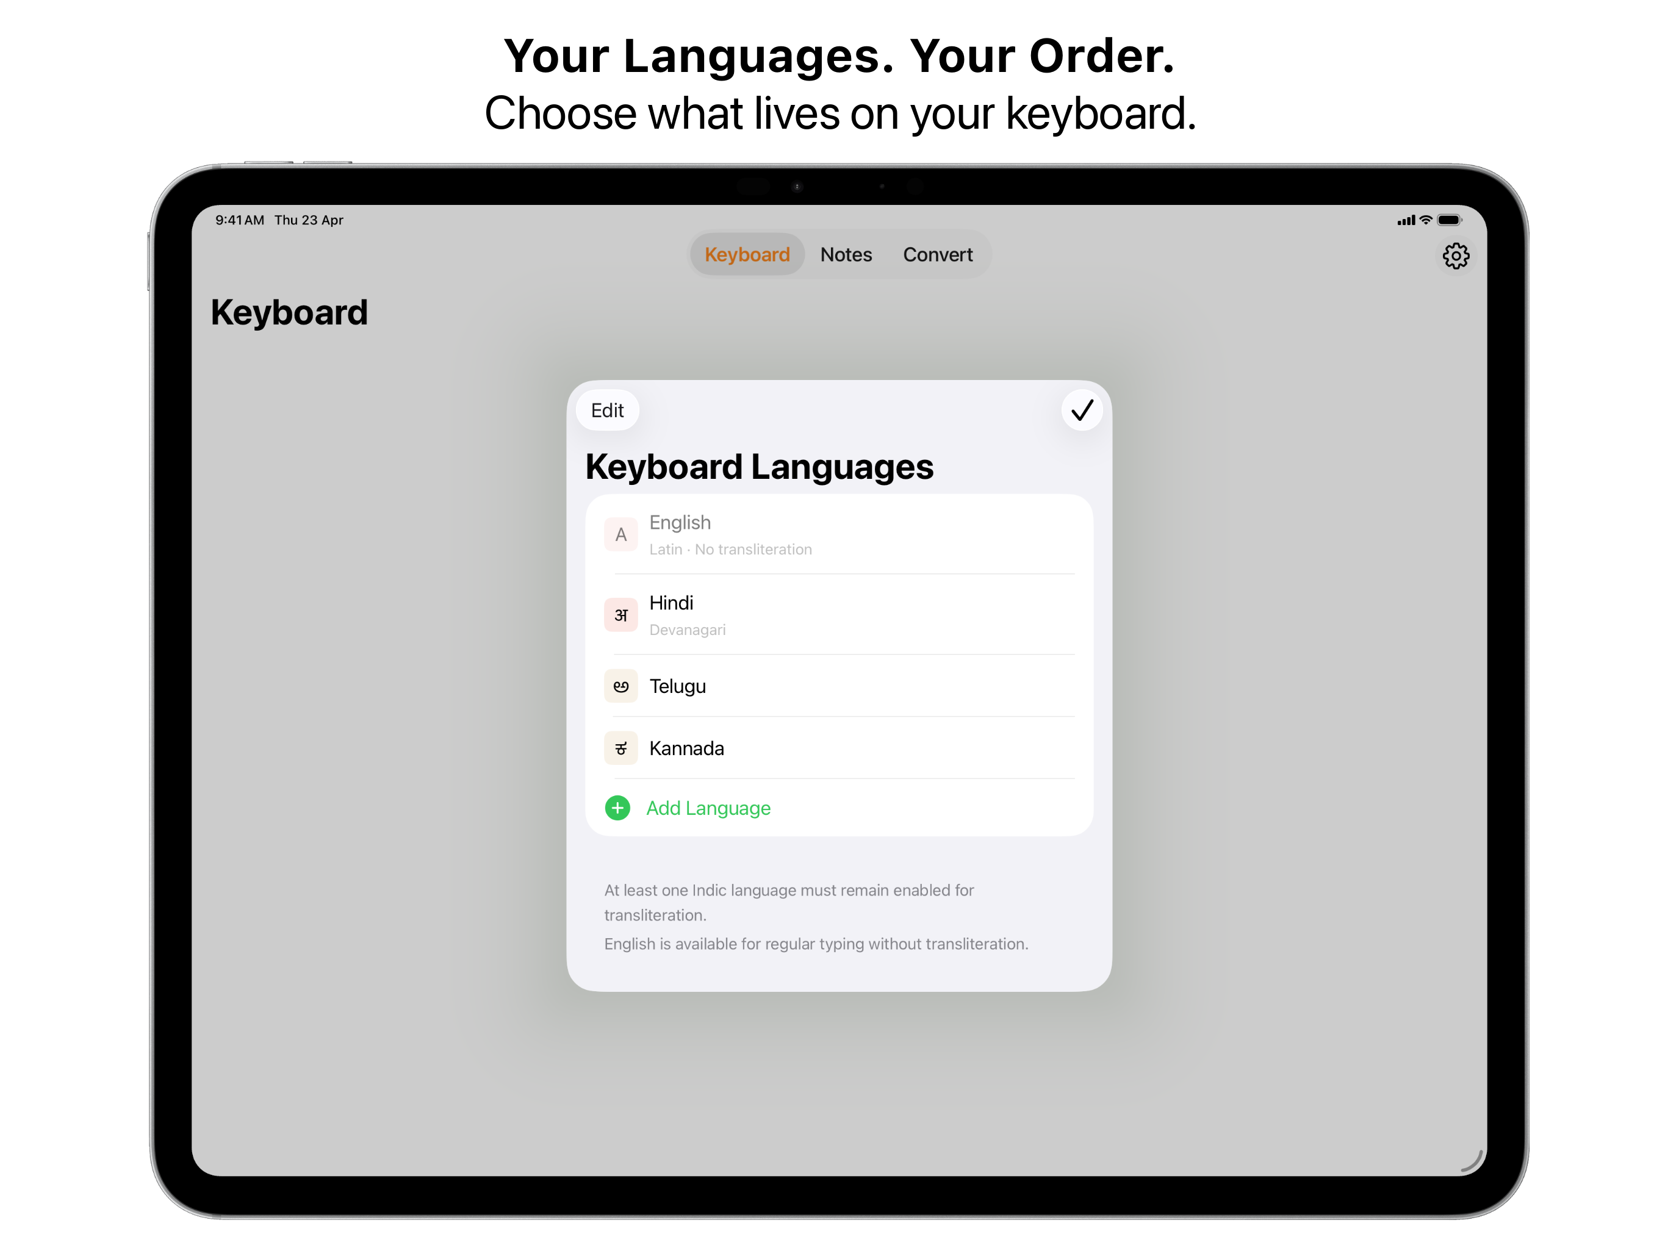This screenshot has height=1259, width=1679.
Task: Click the 'At least one Indic language' note
Action: tap(789, 902)
